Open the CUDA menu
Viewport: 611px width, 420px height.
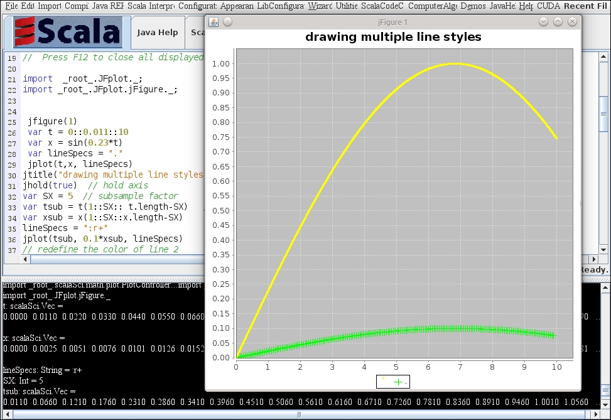coord(548,6)
